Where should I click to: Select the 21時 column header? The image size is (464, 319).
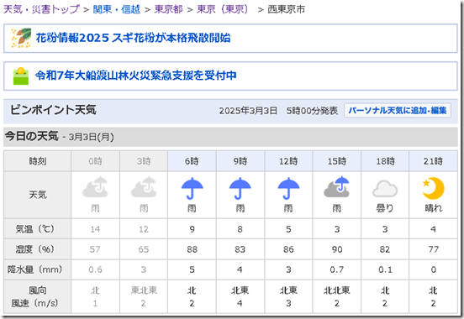pos(433,161)
